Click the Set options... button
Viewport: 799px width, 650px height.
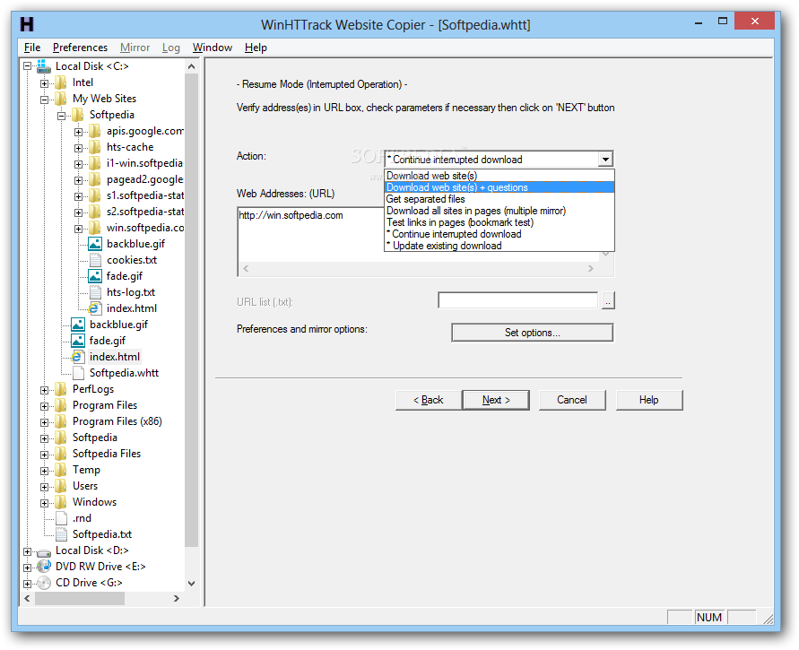click(532, 333)
